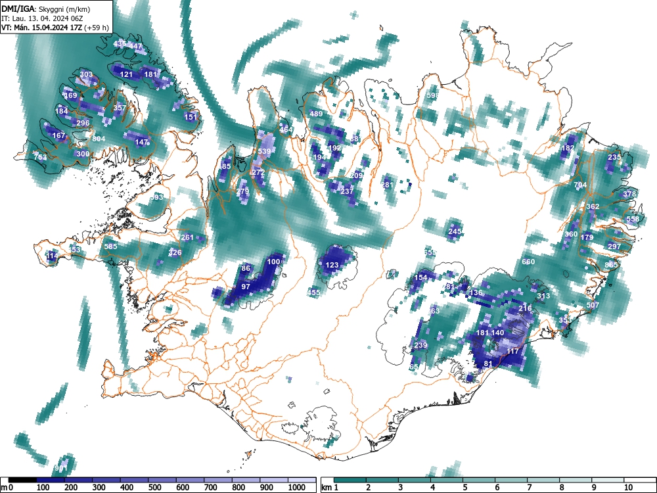Click the '1000' label on the meter legend
Viewport: 657px width, 493px height.
coord(297,488)
